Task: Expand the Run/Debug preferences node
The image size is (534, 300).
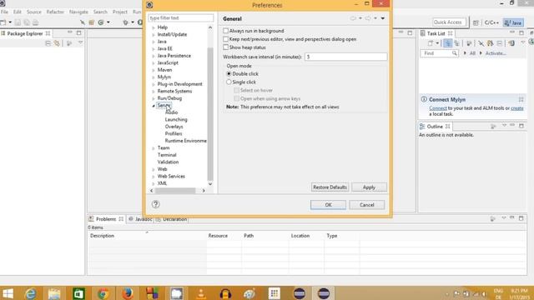Action: (x=154, y=98)
